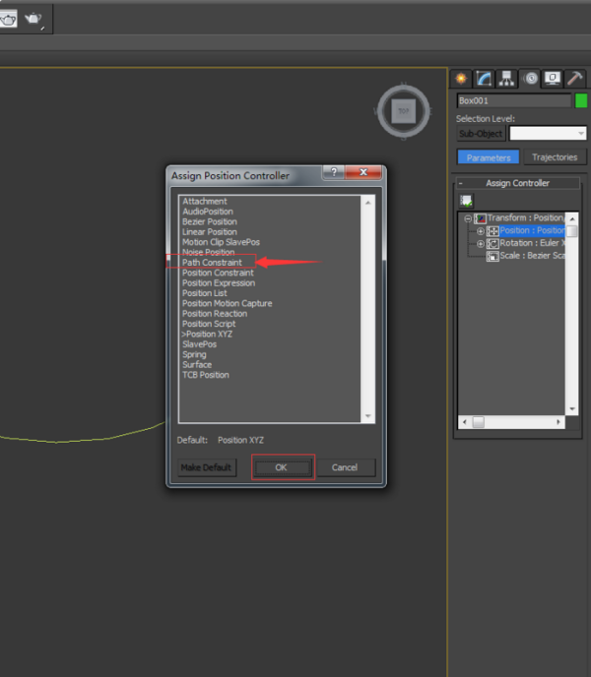The height and width of the screenshot is (677, 591).
Task: Click the ViewCube Top face
Action: click(404, 111)
